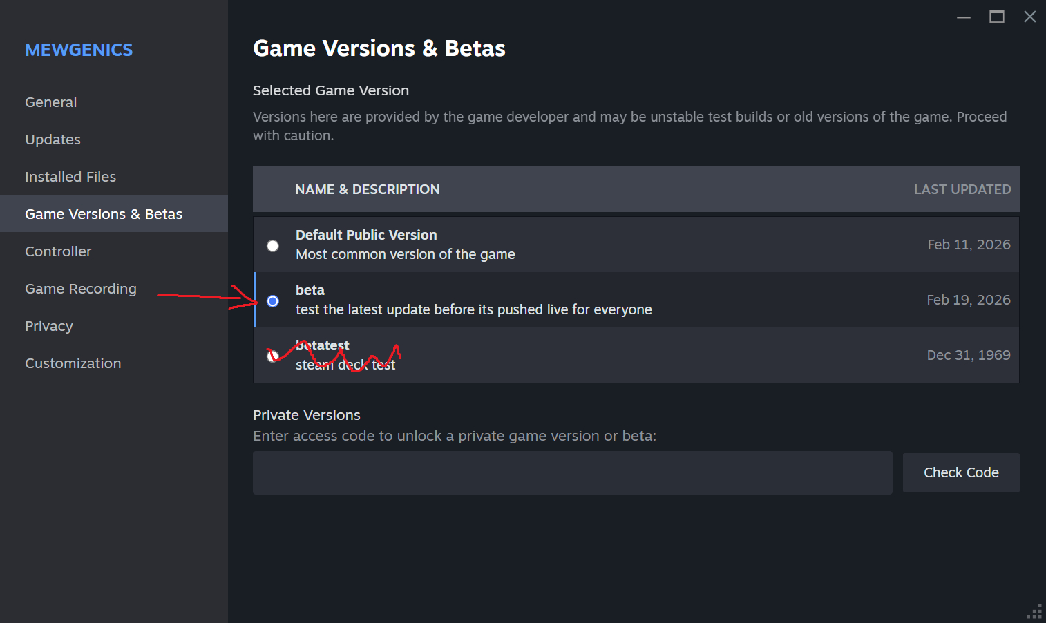Click the Name & Description column header
The width and height of the screenshot is (1046, 623).
pyautogui.click(x=367, y=189)
